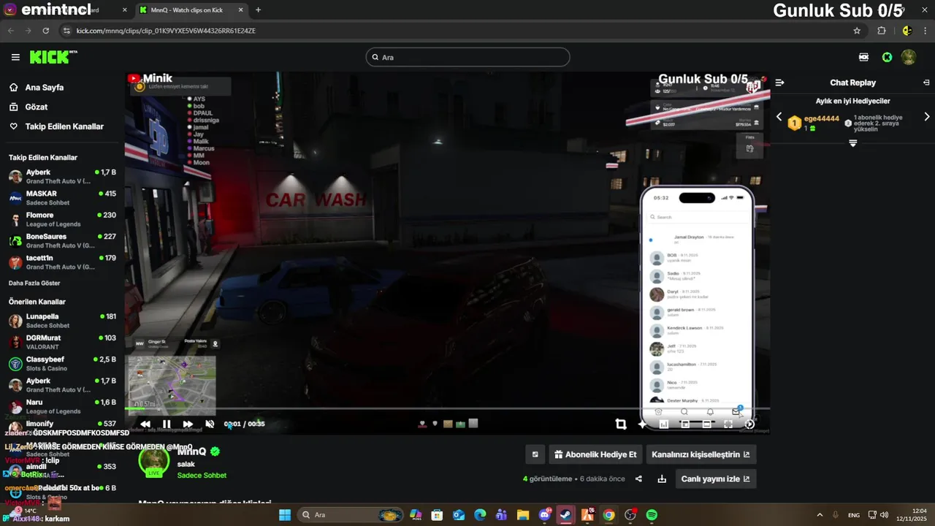Viewport: 935px width, 526px height.
Task: Show next gifter with the right chevron
Action: [927, 117]
